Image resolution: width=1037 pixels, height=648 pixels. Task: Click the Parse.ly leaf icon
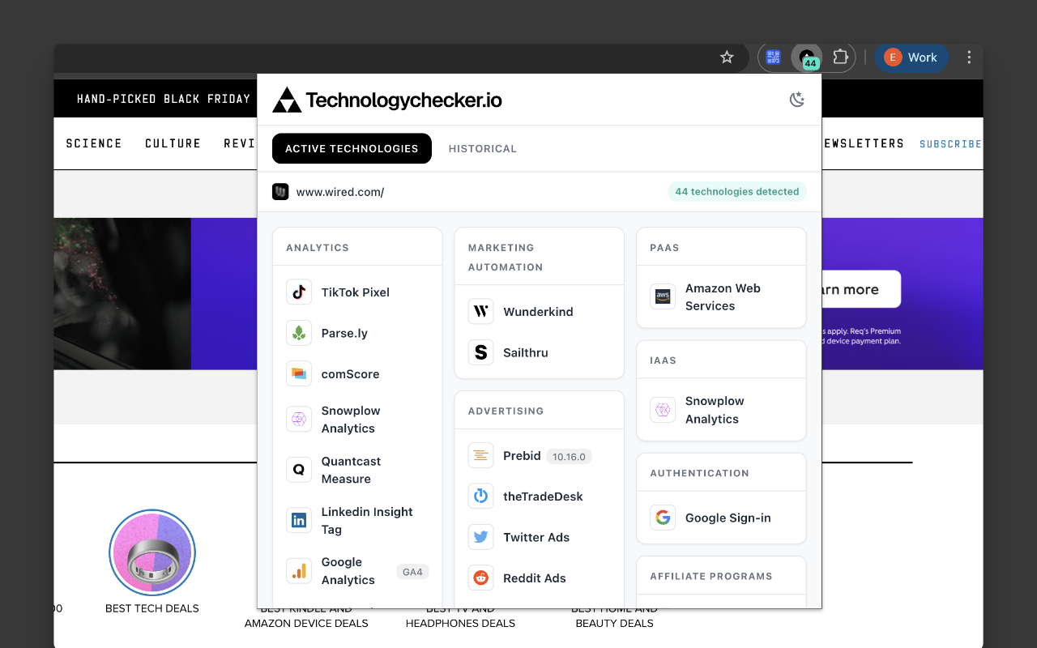pos(299,333)
